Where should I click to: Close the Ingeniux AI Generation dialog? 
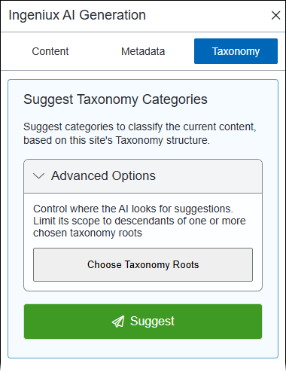pos(275,15)
